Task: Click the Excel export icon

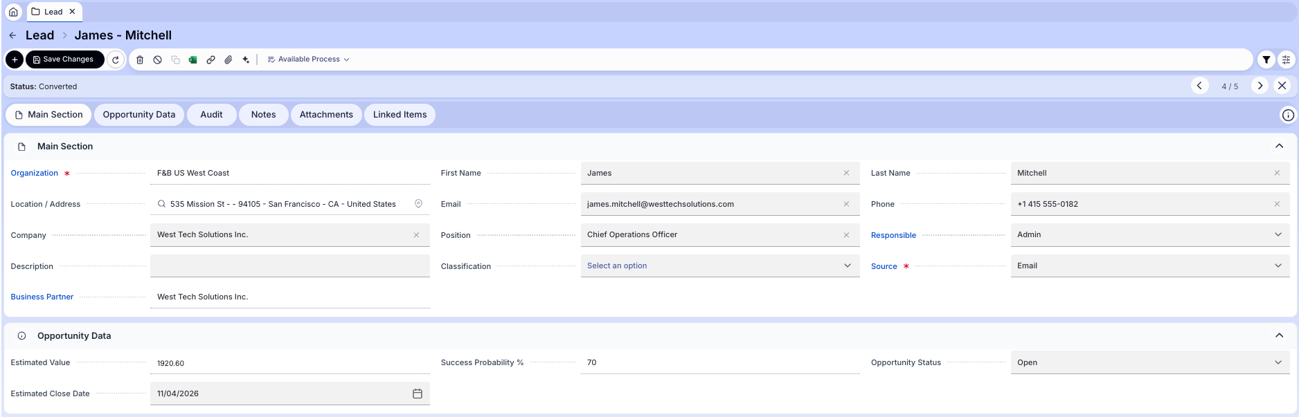Action: pyautogui.click(x=193, y=59)
